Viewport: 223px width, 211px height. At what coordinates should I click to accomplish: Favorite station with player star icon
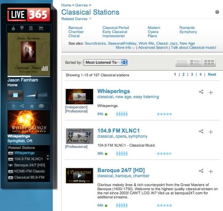tap(32, 106)
